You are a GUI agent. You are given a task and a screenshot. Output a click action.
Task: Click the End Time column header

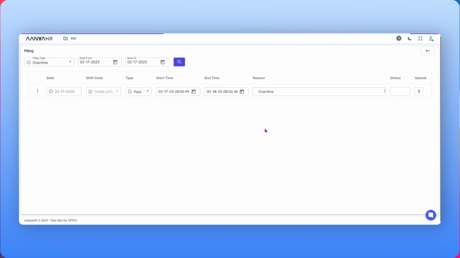tap(212, 78)
